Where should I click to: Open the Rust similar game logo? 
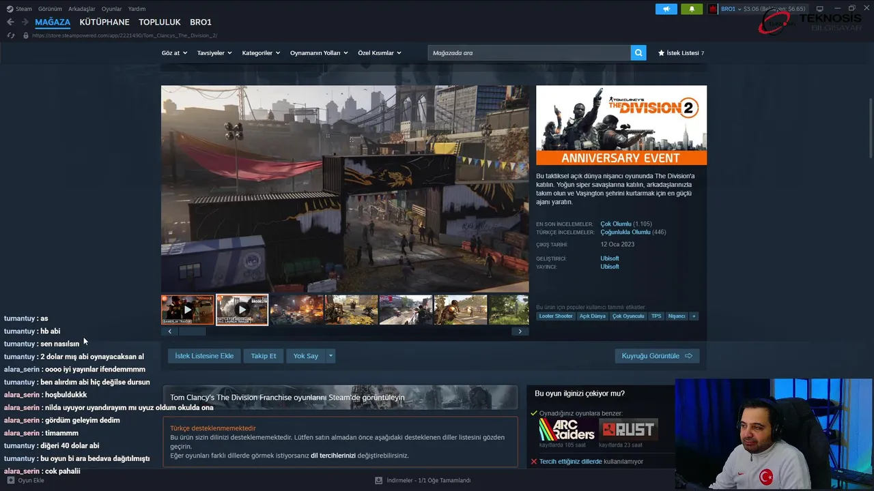(628, 430)
